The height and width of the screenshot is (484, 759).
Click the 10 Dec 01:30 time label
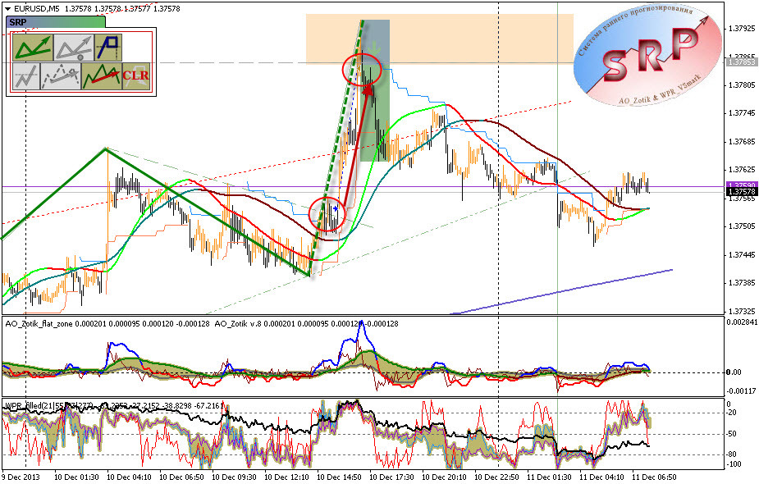(x=76, y=477)
